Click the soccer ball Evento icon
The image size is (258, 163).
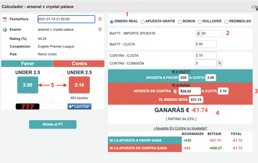click(5, 30)
